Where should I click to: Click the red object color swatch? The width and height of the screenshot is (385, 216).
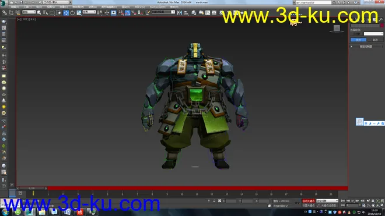pyautogui.click(x=382, y=26)
